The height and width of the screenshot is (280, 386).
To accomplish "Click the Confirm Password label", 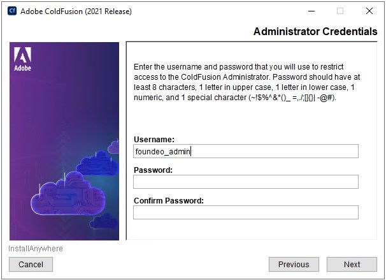I will click(x=169, y=201).
